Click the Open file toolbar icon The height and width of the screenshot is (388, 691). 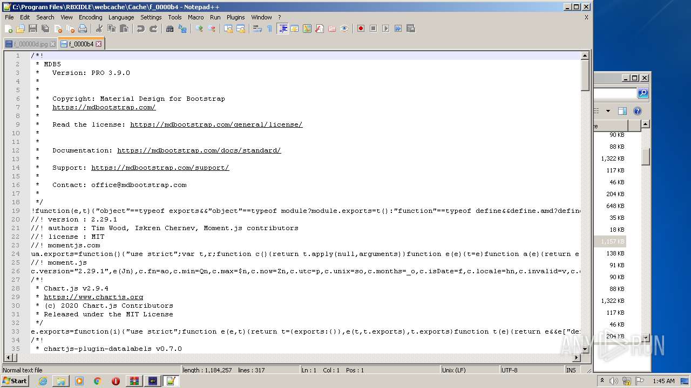click(21, 29)
